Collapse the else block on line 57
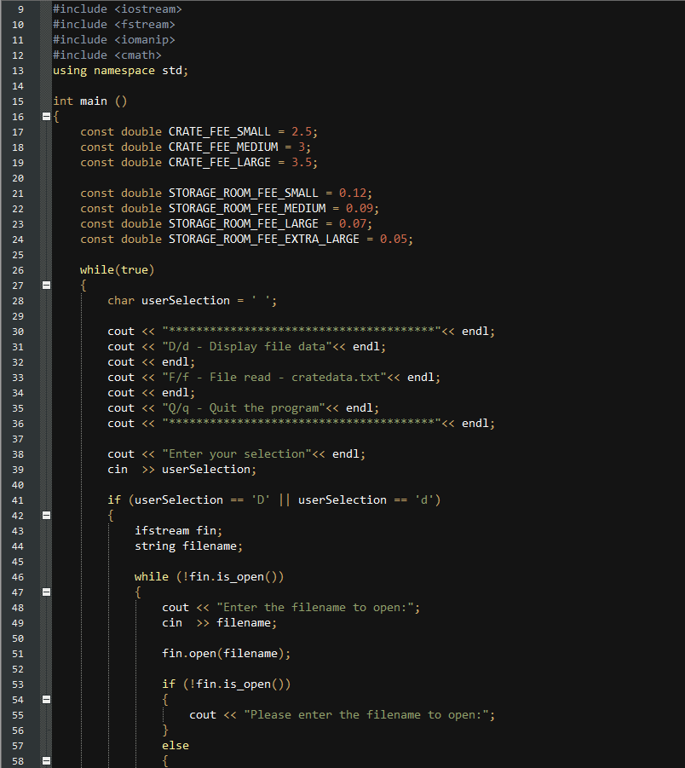This screenshot has height=768, width=685. tap(46, 760)
